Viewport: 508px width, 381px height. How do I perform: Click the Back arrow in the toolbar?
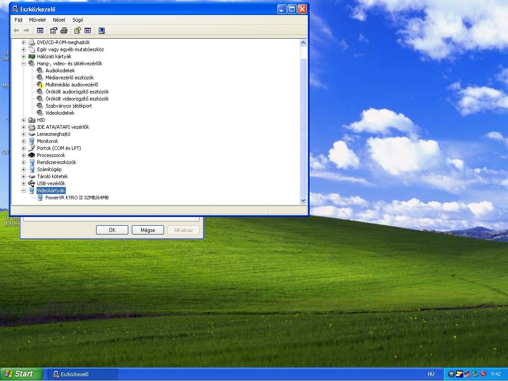[16, 30]
